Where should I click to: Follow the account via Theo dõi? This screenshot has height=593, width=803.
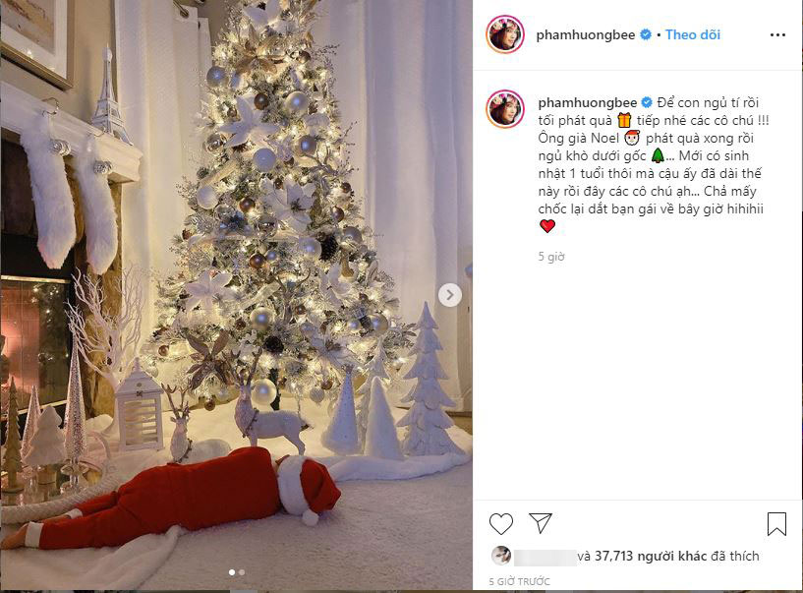[692, 34]
